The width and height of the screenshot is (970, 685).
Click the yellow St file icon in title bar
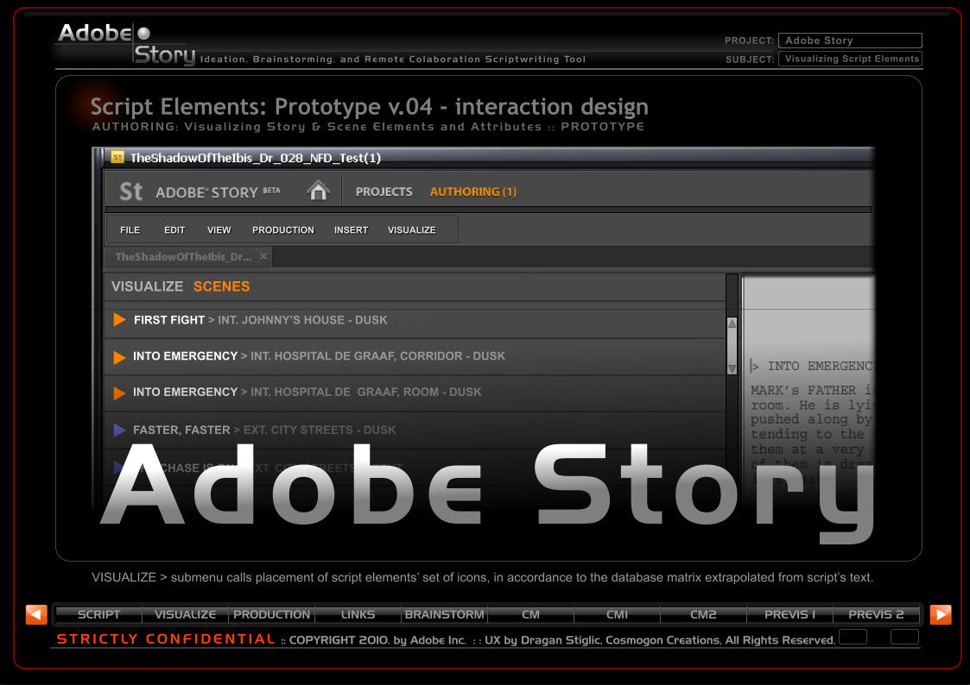[x=117, y=158]
